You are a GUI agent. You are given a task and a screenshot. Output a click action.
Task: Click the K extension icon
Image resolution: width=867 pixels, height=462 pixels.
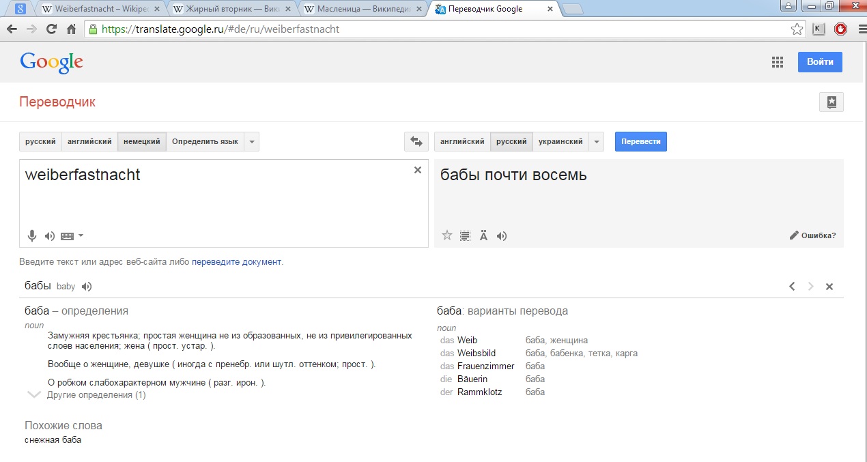819,29
